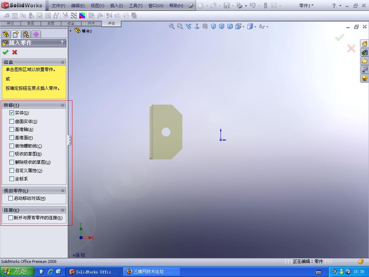Pin the menu bar with pushpin icon

(191, 5)
